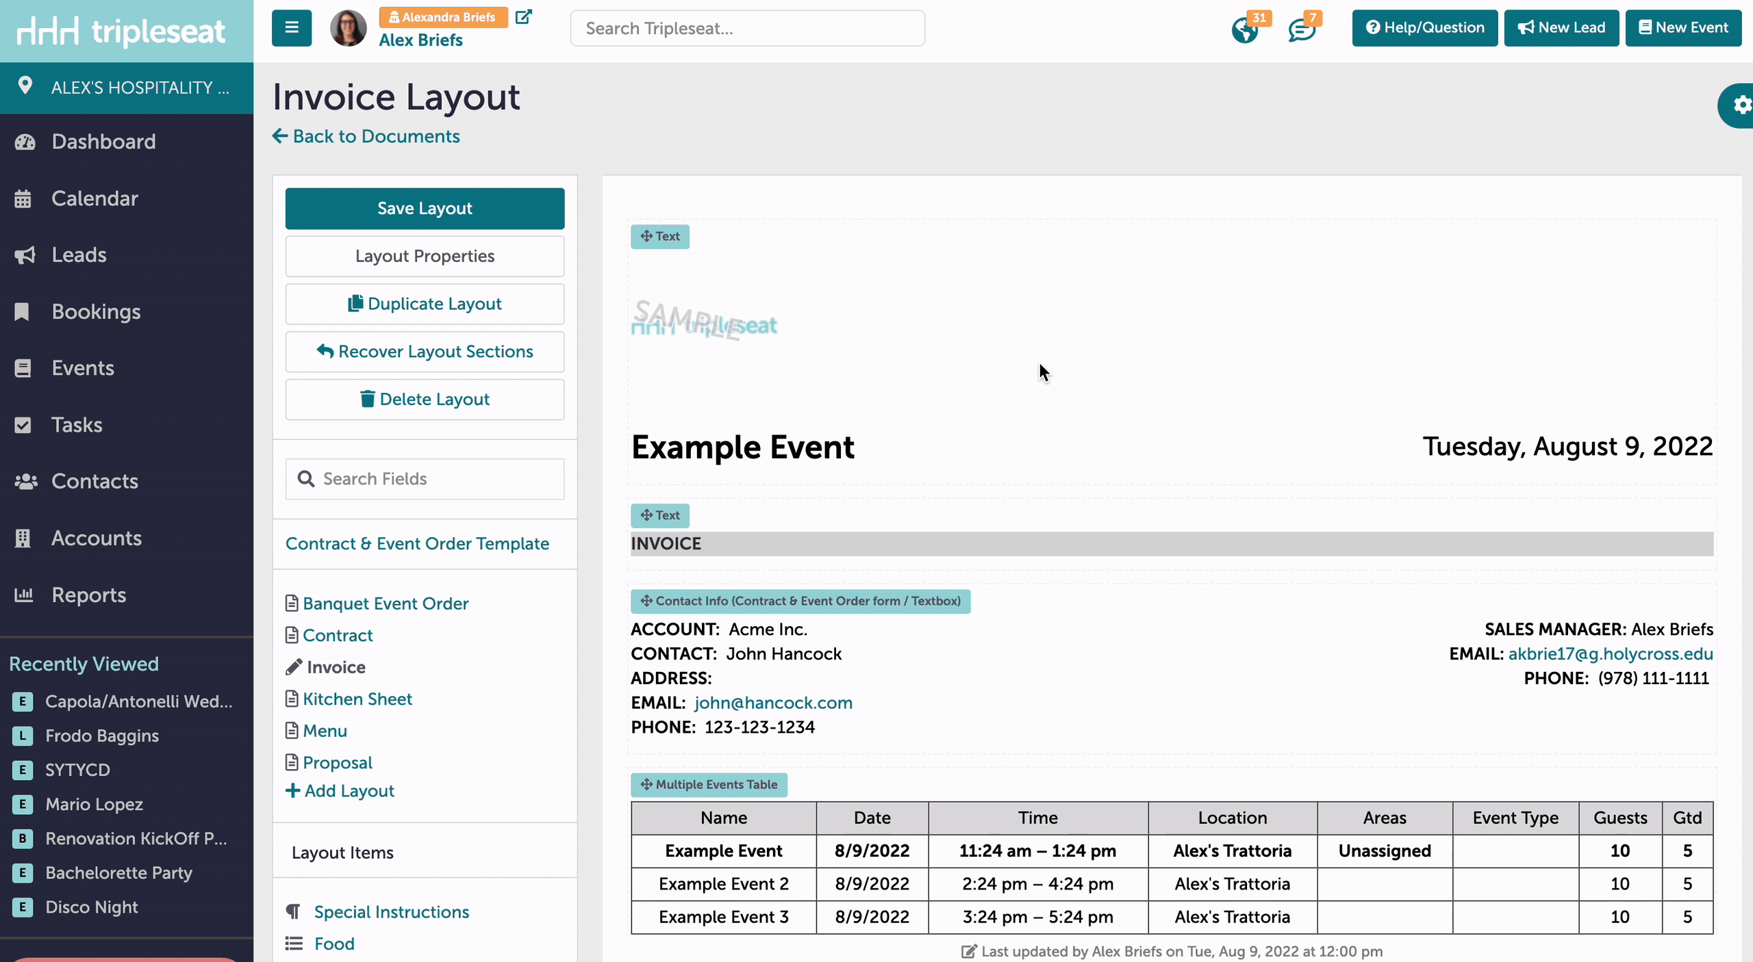Click the INVOICE heading bar
Viewport: 1753px width, 962px height.
click(1172, 544)
